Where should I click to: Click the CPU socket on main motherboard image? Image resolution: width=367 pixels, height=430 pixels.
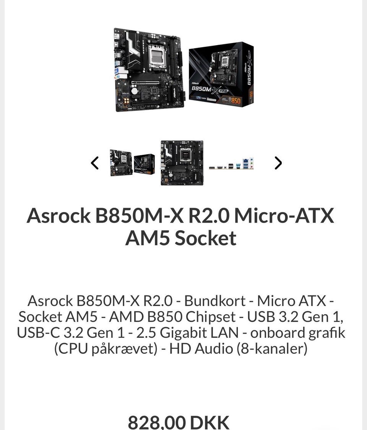coord(157,58)
